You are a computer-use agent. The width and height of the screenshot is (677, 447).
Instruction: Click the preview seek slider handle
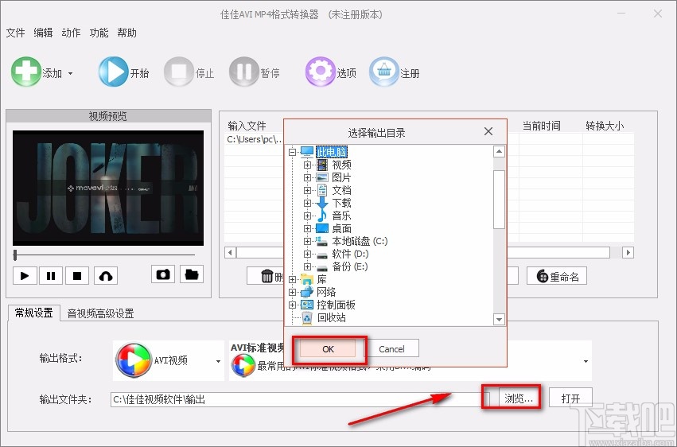point(15,255)
